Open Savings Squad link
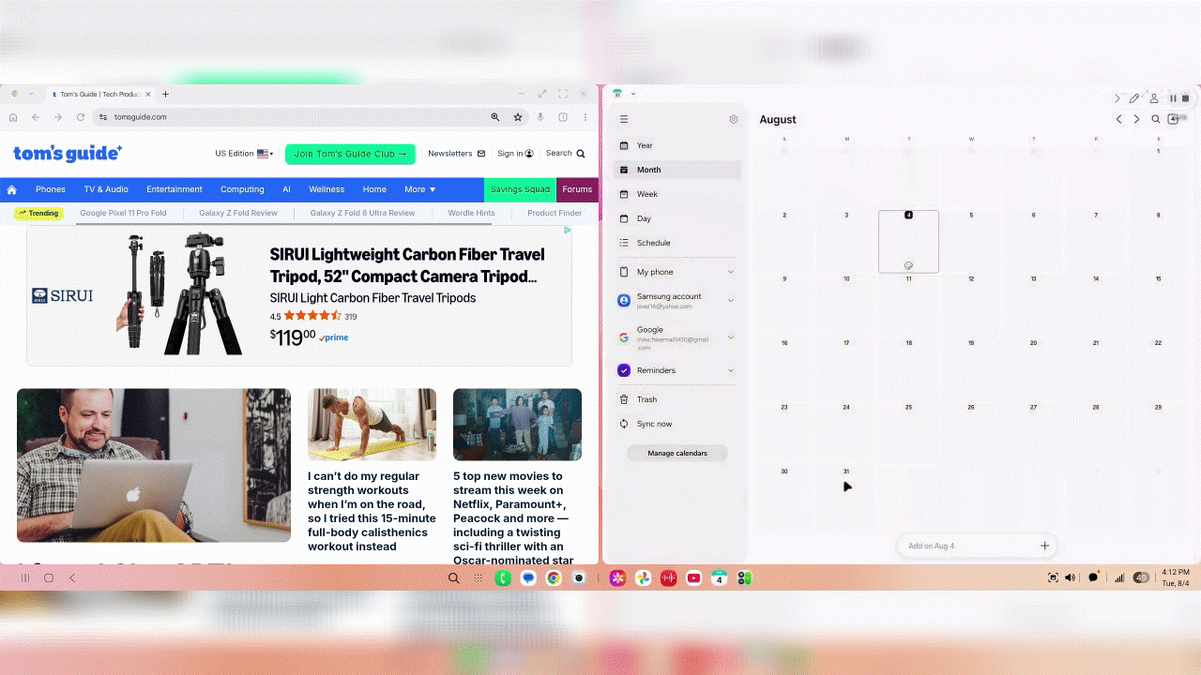This screenshot has height=675, width=1201. point(521,189)
